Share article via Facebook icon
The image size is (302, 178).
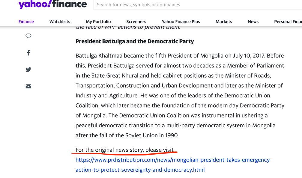[x=28, y=53]
